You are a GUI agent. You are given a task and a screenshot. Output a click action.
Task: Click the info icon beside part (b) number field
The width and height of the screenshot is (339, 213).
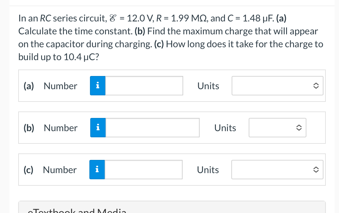point(98,127)
